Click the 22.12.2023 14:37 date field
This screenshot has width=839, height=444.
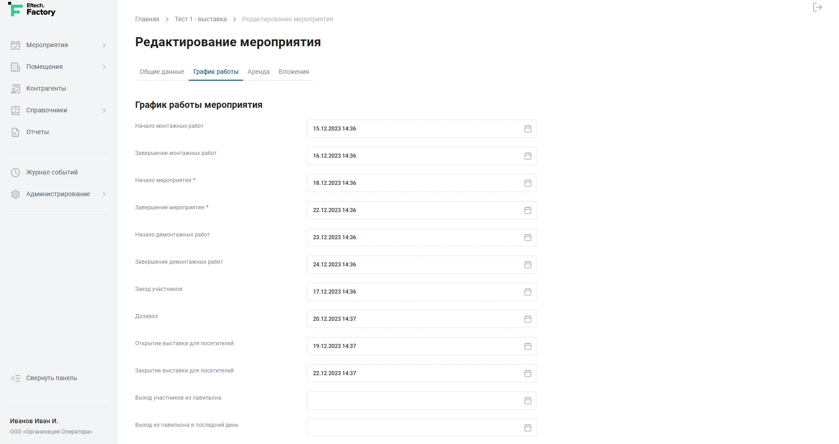coord(421,373)
